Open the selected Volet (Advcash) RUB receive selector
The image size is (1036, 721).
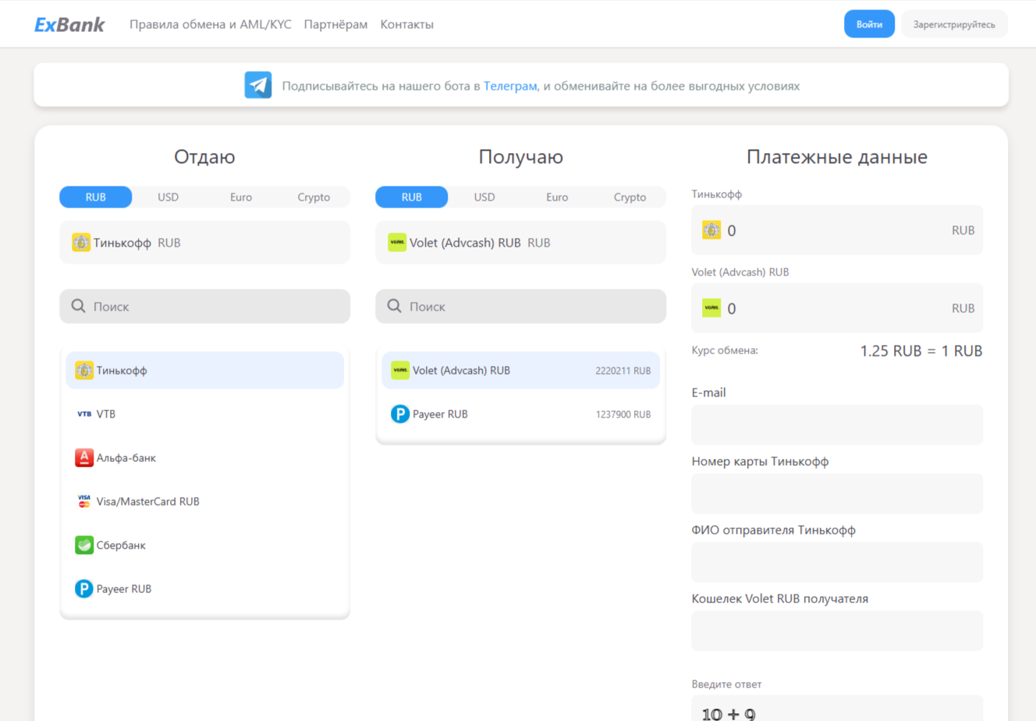click(x=521, y=243)
